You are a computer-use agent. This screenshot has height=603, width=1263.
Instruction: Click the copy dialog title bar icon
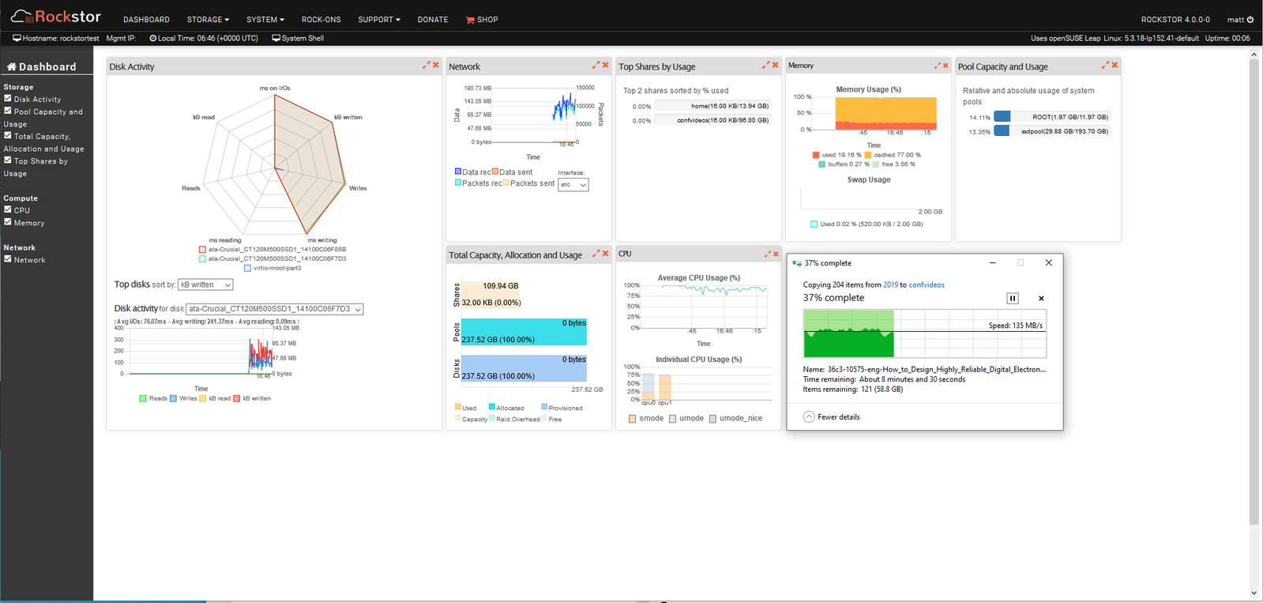797,263
